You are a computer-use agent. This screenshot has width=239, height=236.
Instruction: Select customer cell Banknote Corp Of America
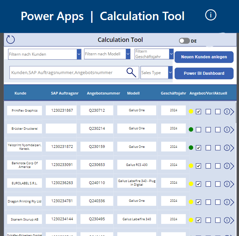click(x=24, y=165)
